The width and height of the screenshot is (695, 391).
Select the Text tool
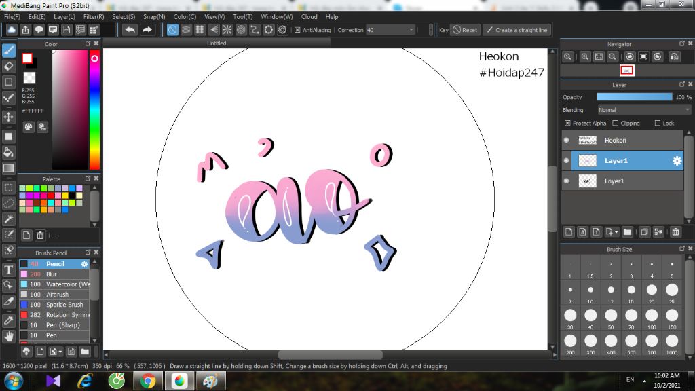[x=8, y=269]
